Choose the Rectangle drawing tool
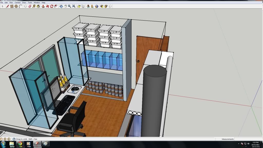This screenshot has height=148, width=263. point(12,6)
